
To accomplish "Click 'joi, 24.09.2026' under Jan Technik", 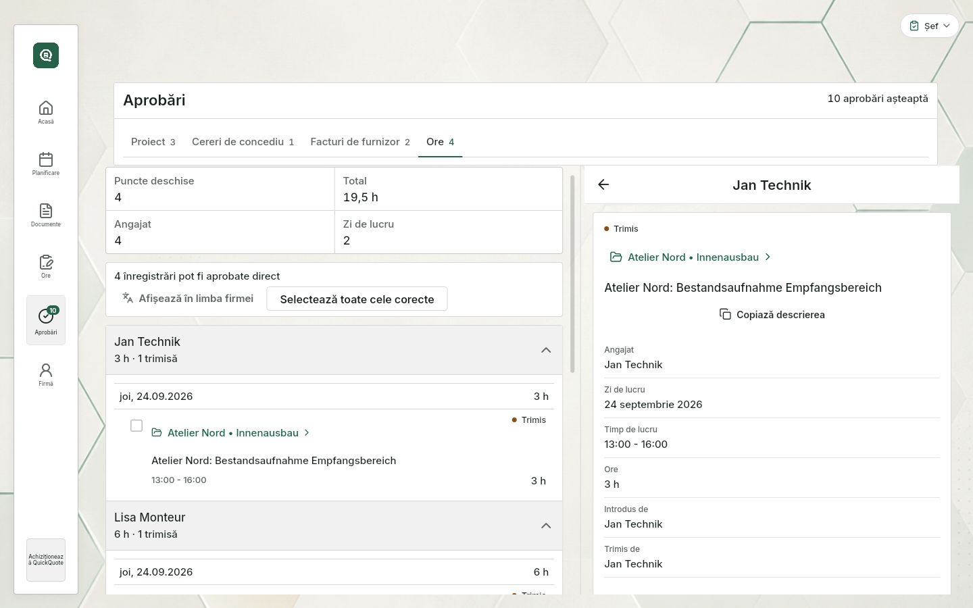I will [x=156, y=397].
